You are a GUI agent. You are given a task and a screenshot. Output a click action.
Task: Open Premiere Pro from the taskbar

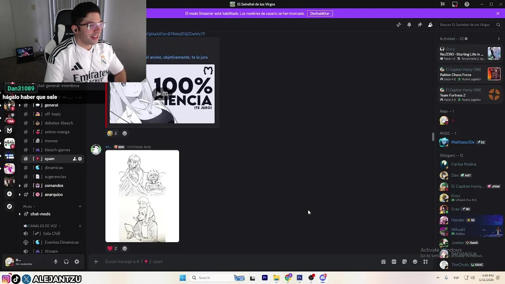click(265, 278)
